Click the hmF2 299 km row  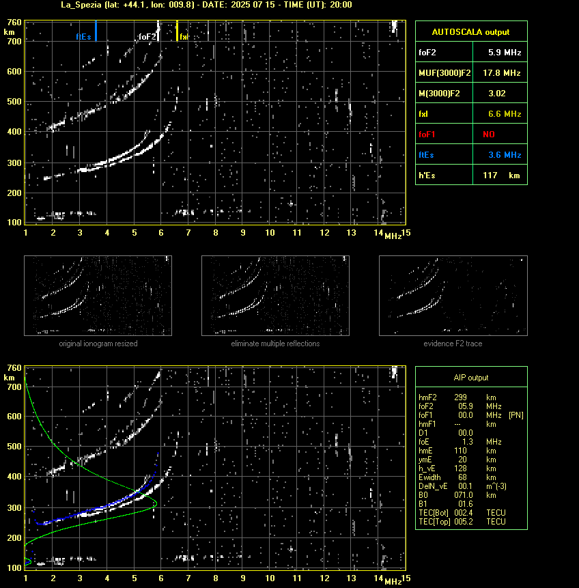(x=457, y=397)
